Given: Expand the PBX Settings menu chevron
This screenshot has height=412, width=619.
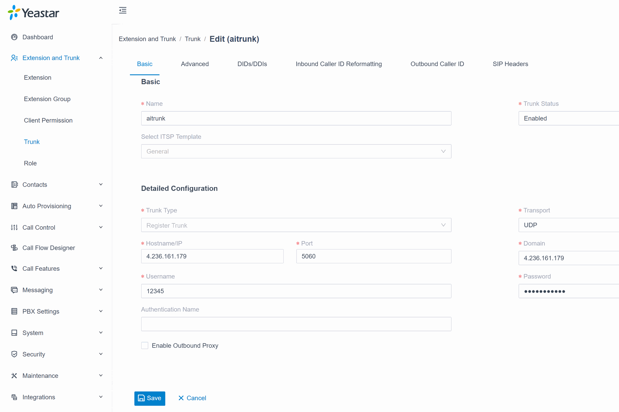Looking at the screenshot, I should pos(101,311).
